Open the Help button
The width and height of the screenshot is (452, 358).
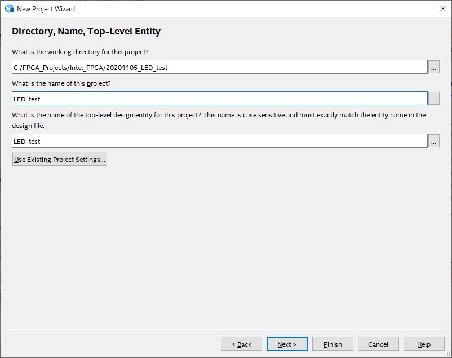tap(424, 344)
